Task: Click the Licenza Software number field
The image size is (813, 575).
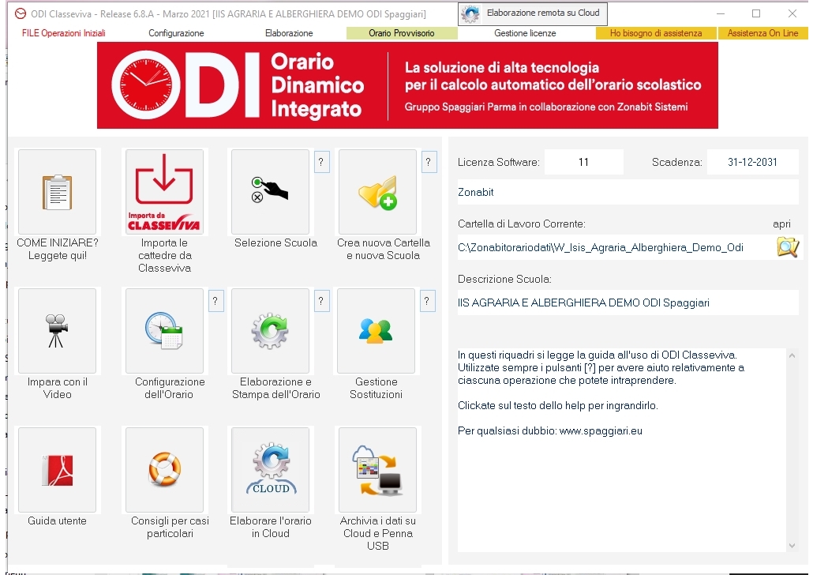Action: pos(584,163)
